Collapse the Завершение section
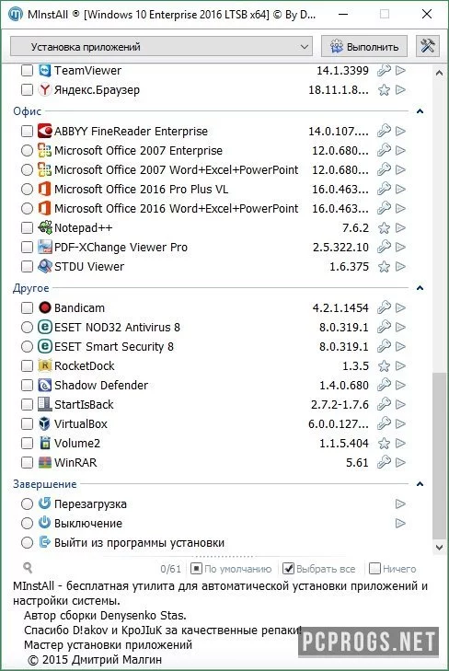 point(420,484)
